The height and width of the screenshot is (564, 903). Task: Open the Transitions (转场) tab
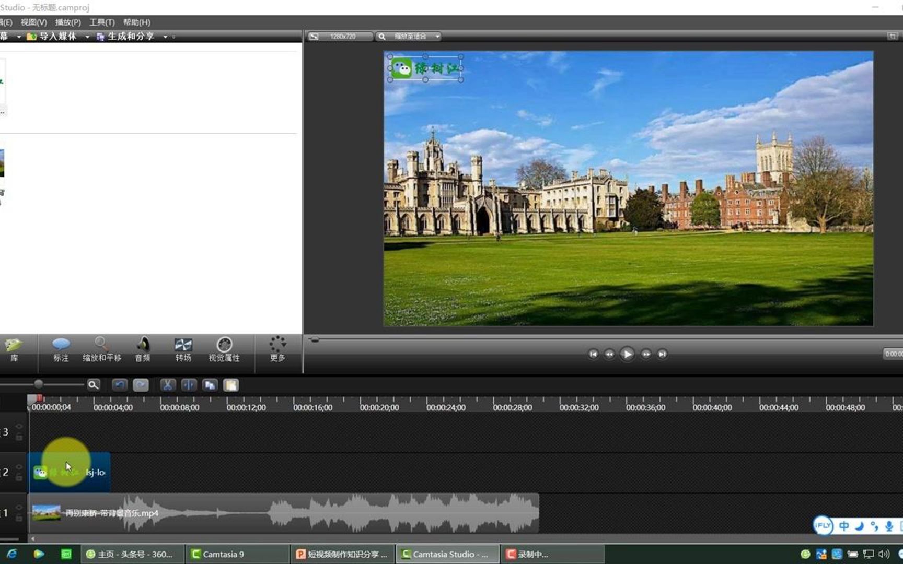pyautogui.click(x=183, y=350)
